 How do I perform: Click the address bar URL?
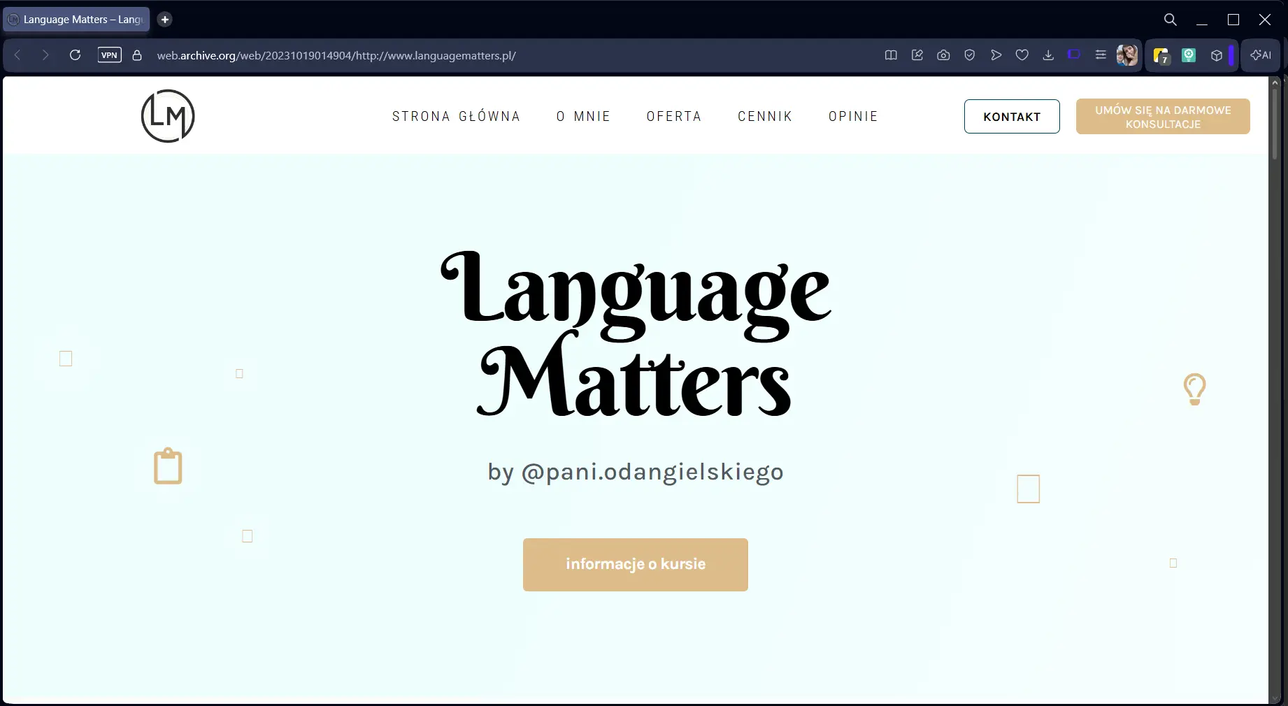coord(336,56)
